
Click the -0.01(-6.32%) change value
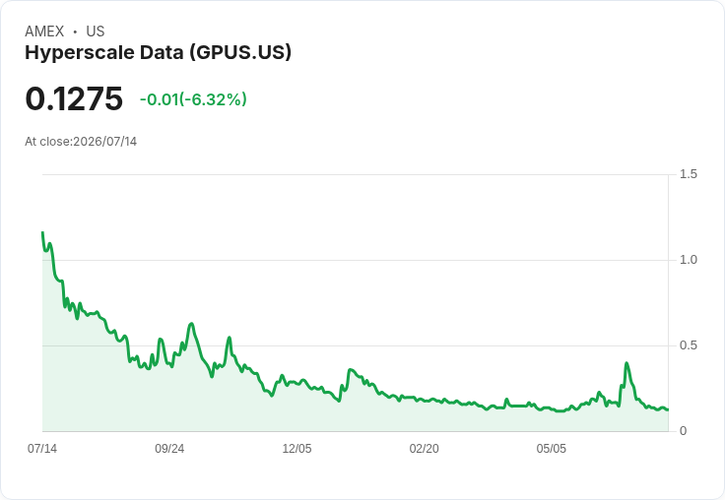[x=193, y=99]
